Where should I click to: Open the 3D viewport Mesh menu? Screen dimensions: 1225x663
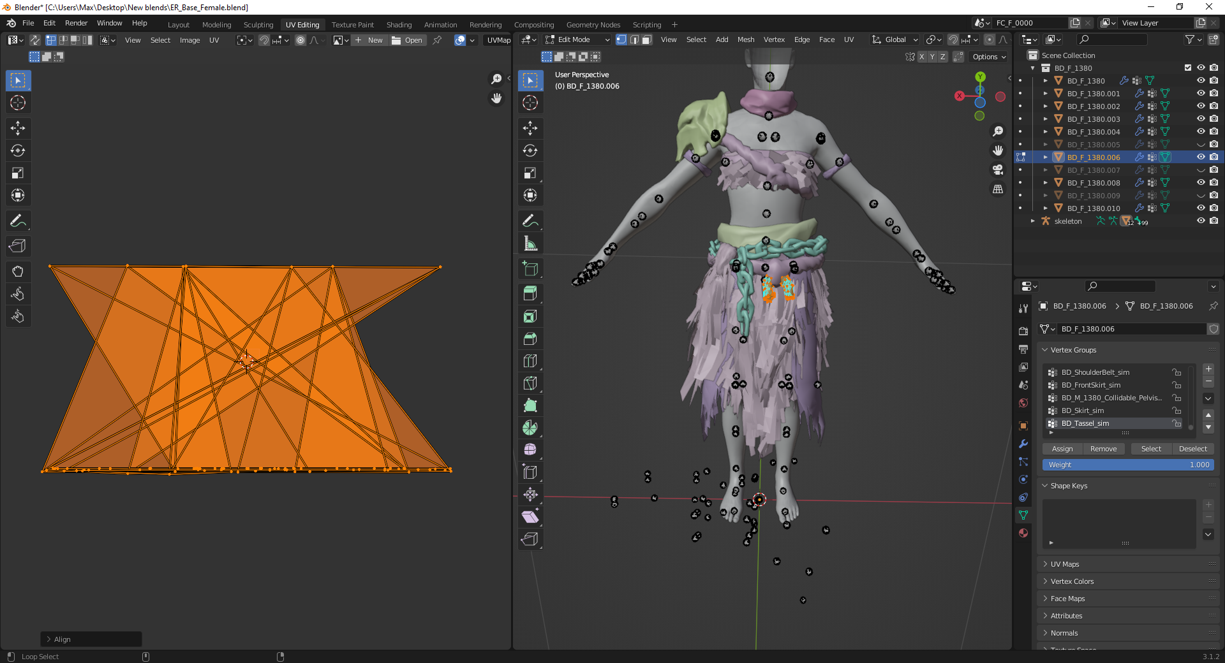(x=746, y=40)
